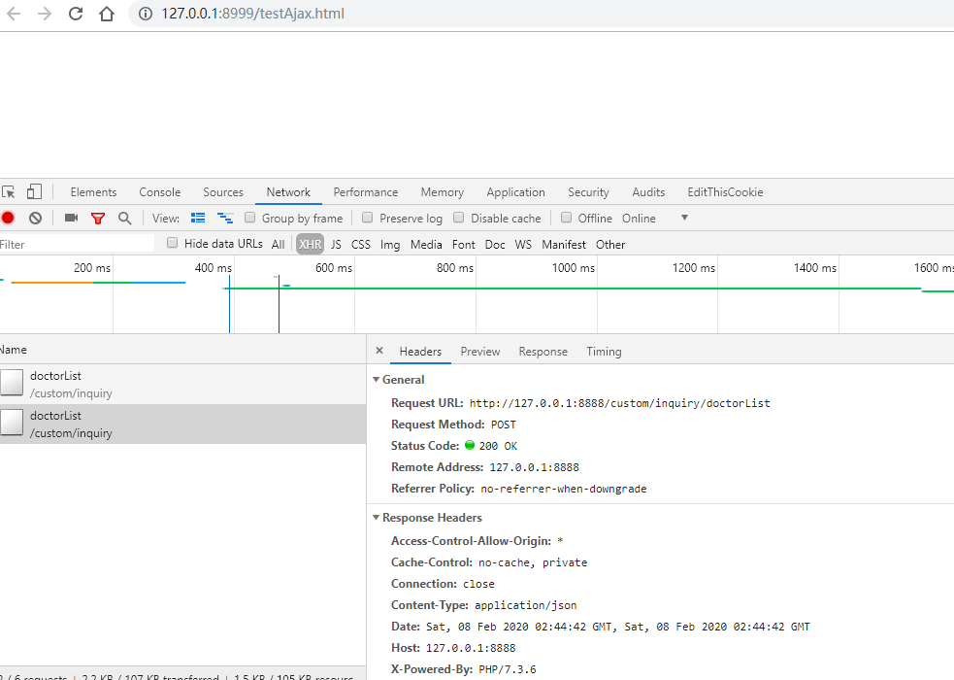The height and width of the screenshot is (680, 954).
Task: Close the request details panel
Action: click(x=379, y=352)
